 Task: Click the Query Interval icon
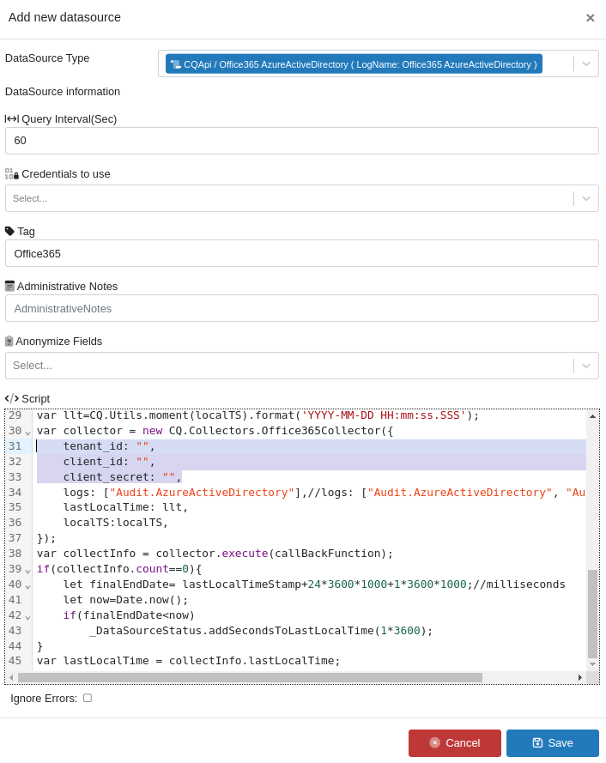(12, 118)
